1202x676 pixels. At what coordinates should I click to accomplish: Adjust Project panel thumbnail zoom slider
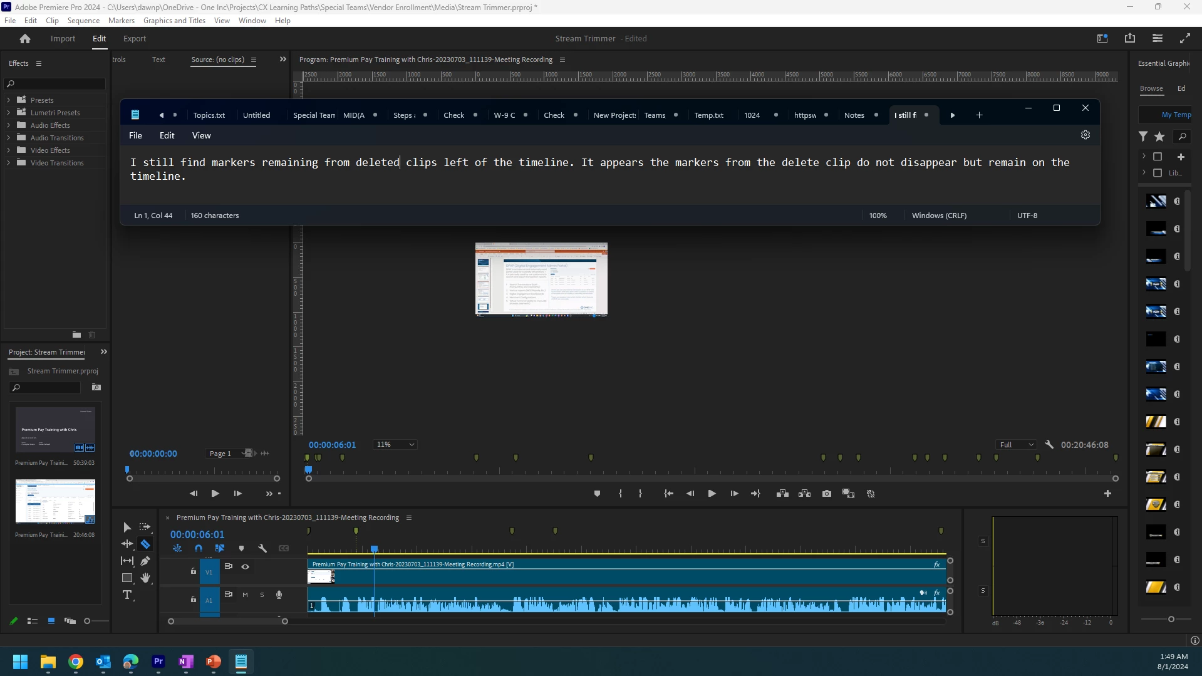[x=87, y=621]
